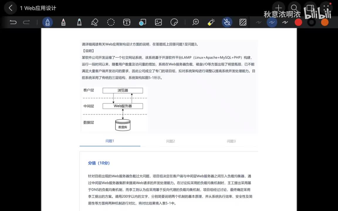Select the eraser tool

pos(95,22)
